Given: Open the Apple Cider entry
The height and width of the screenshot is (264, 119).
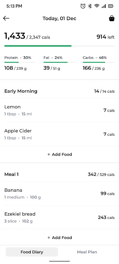Looking at the screenshot, I should [59, 134].
